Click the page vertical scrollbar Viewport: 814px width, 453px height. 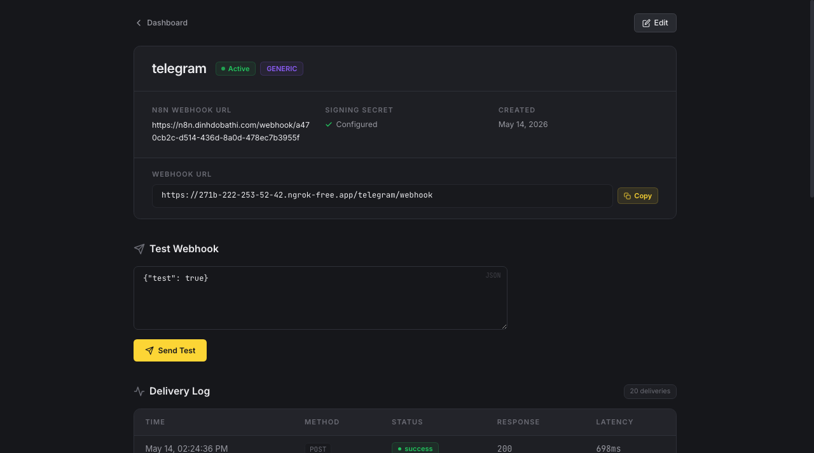point(811,99)
